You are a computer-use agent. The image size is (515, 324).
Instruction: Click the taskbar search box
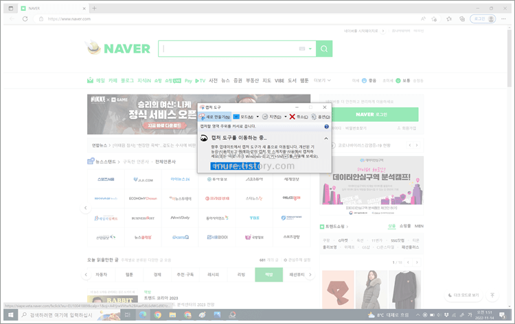(x=69, y=315)
